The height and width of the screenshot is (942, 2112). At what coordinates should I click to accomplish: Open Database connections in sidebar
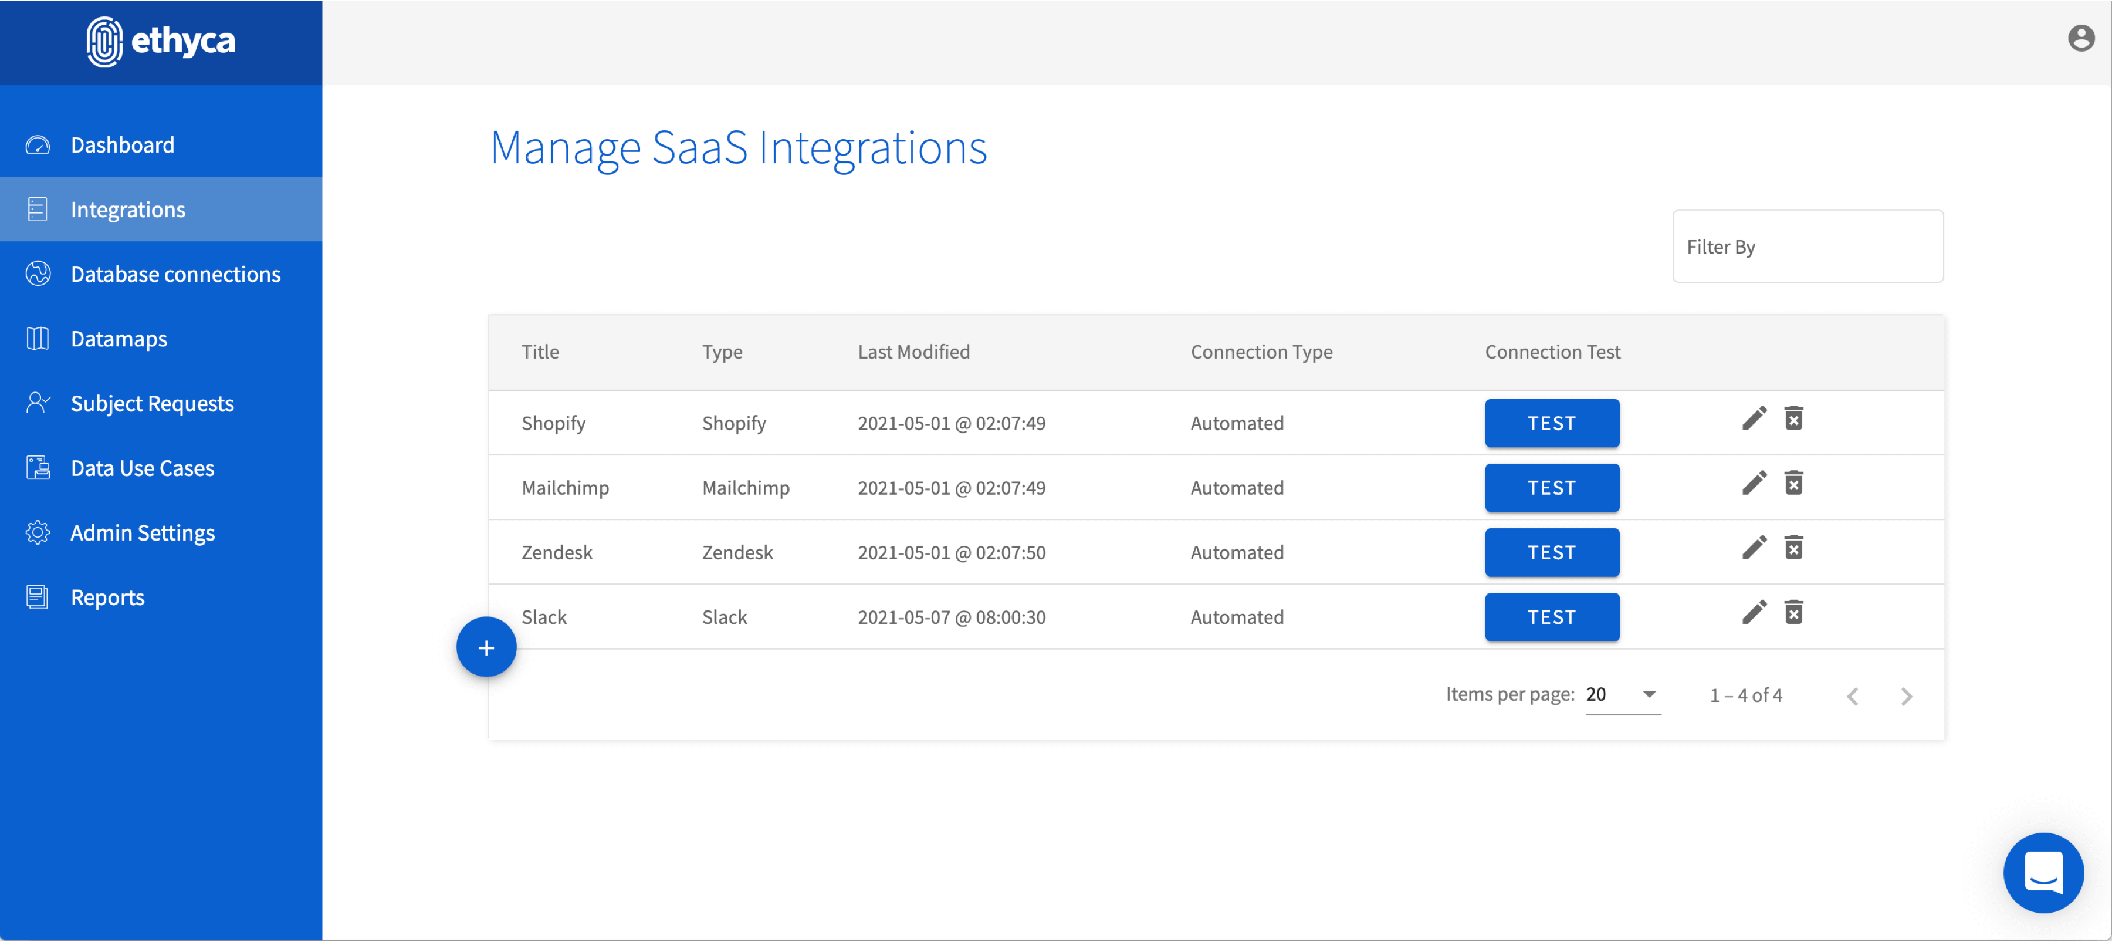[x=175, y=274]
